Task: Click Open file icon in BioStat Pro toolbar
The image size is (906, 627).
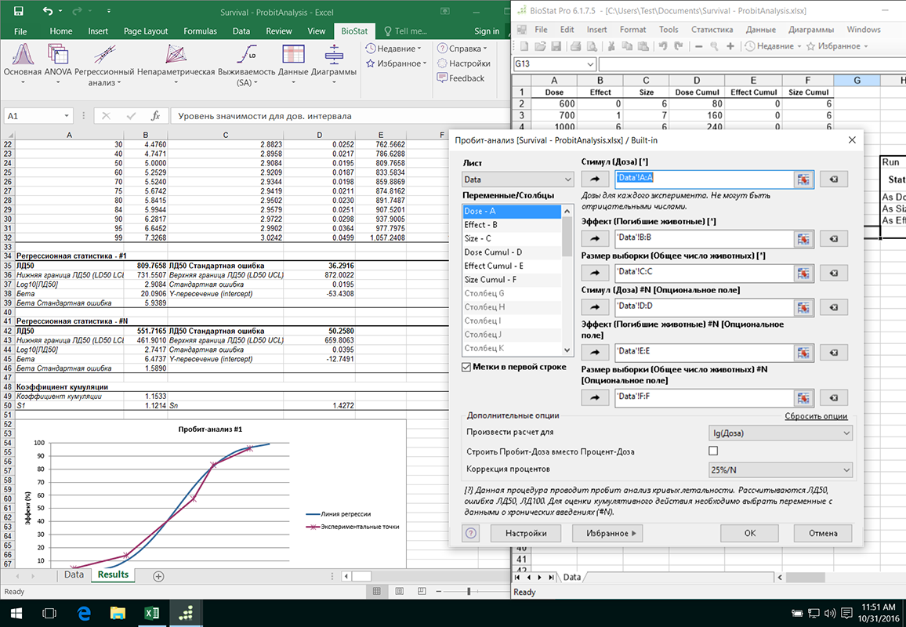Action: coord(540,46)
